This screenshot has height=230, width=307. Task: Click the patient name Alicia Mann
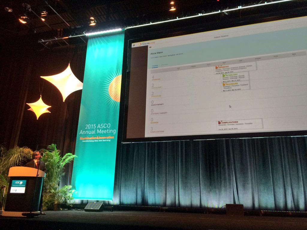pyautogui.click(x=156, y=53)
